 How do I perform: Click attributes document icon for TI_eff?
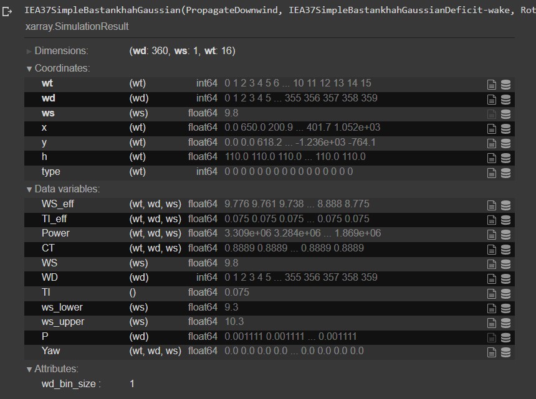[x=492, y=220]
